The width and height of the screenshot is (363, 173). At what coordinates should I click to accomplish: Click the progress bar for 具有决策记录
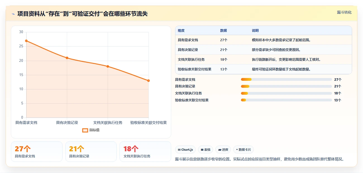pos(286,86)
